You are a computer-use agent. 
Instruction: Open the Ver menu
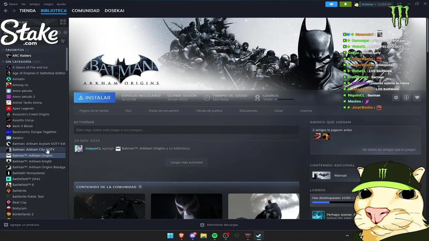click(23, 4)
